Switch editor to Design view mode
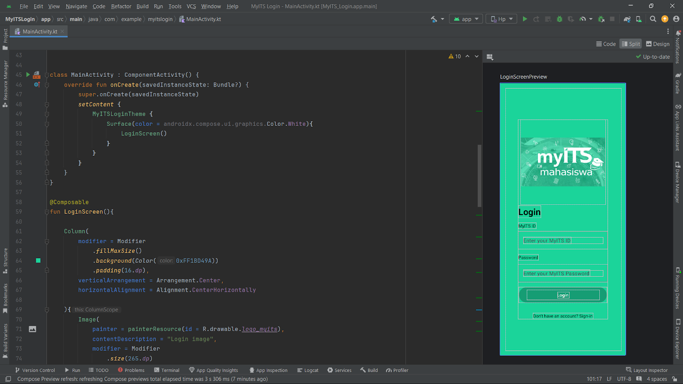 658,44
